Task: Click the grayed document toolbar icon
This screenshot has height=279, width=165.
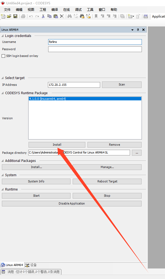Action: [x=138, y=16]
